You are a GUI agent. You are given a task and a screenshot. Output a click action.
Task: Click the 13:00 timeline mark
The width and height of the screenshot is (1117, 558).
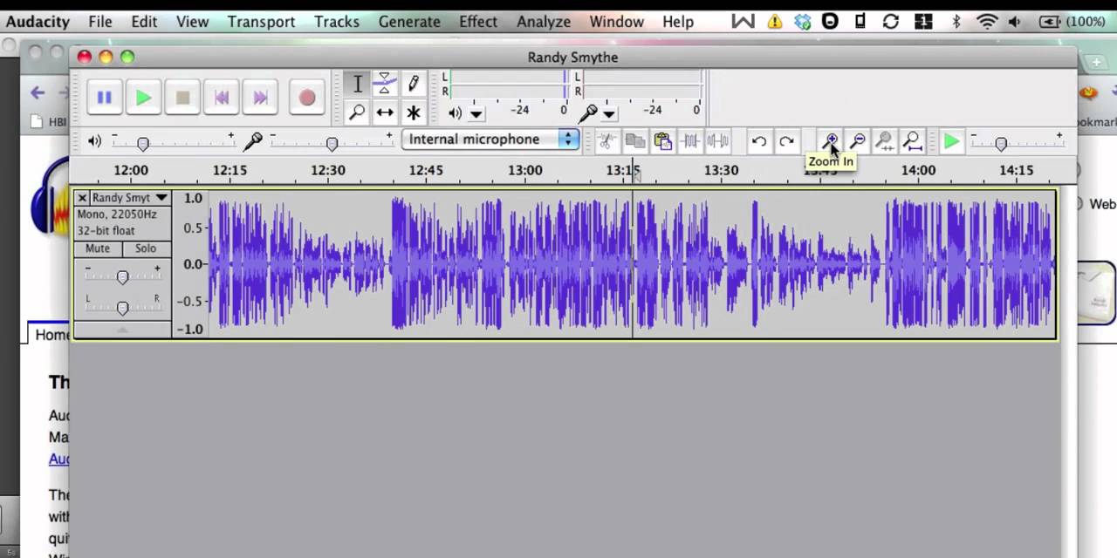click(x=524, y=170)
